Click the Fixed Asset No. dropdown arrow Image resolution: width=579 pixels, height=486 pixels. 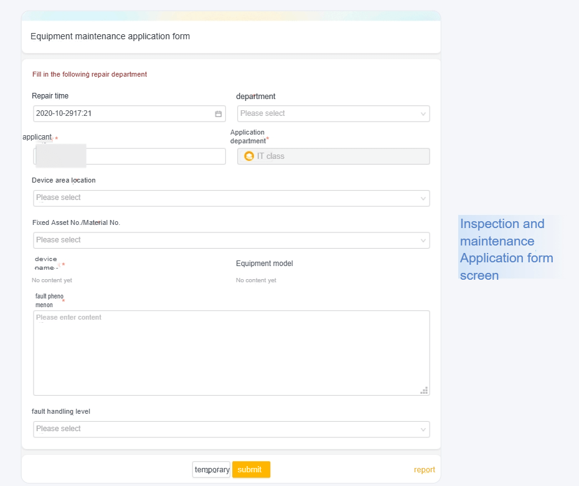[423, 241]
